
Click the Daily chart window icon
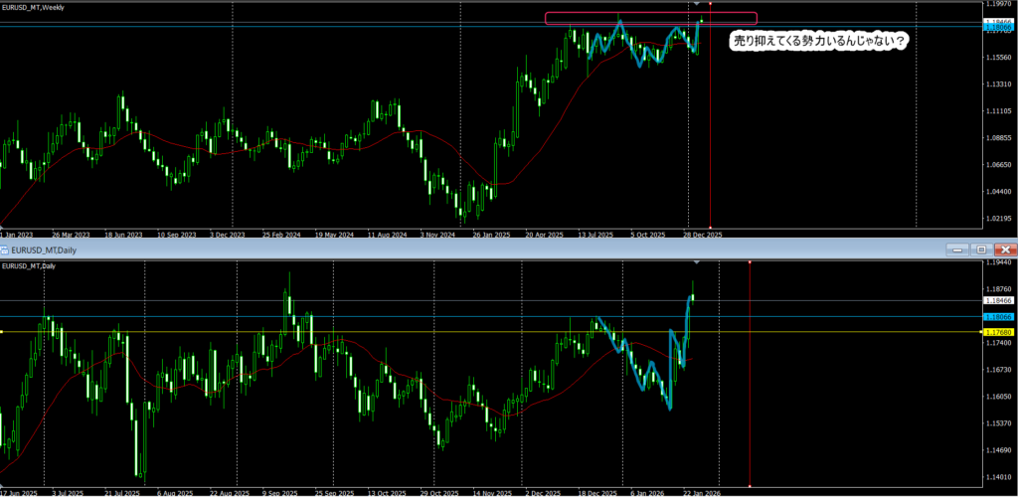[5, 249]
